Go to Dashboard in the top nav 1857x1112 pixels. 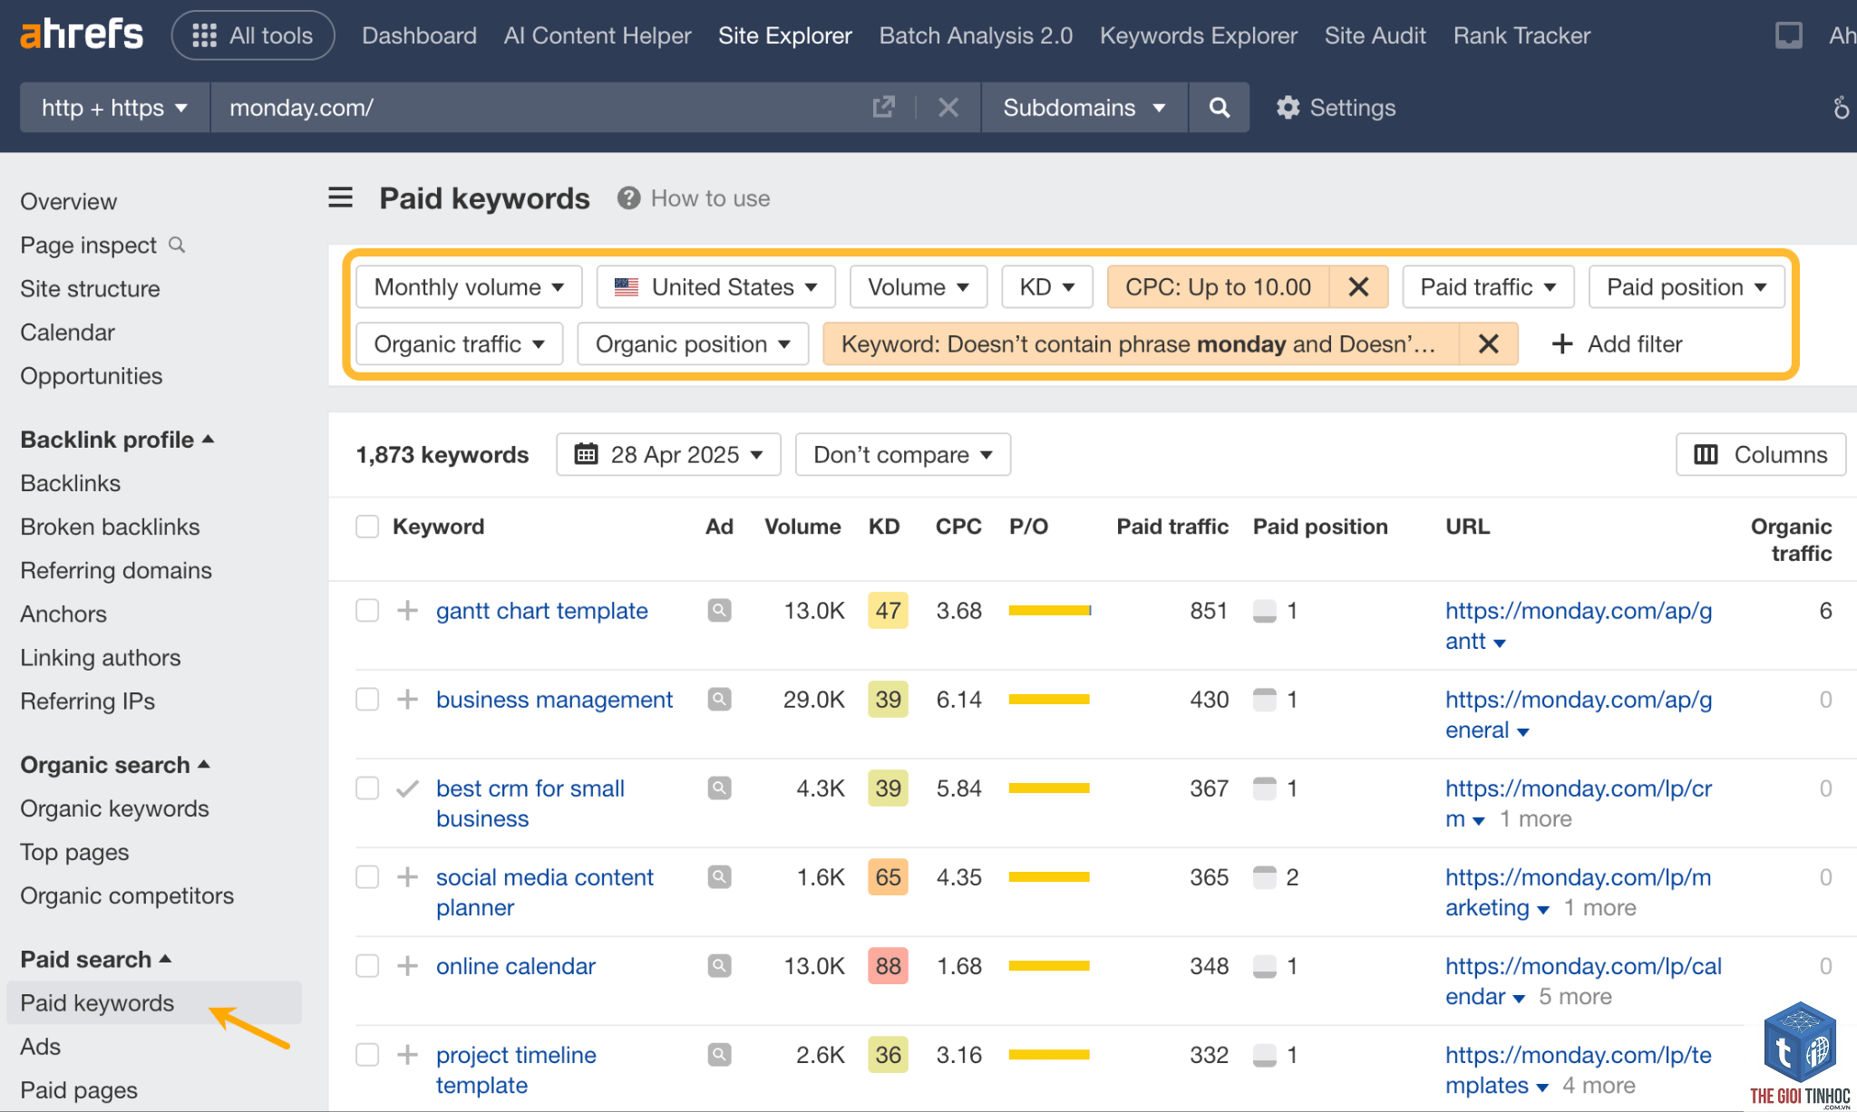point(419,35)
